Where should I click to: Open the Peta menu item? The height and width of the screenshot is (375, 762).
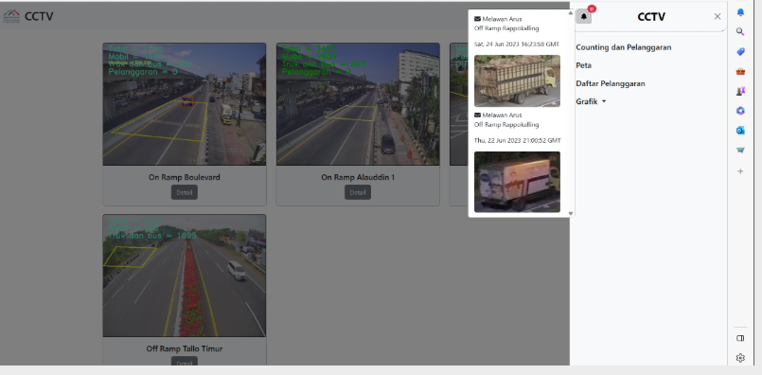pos(584,65)
